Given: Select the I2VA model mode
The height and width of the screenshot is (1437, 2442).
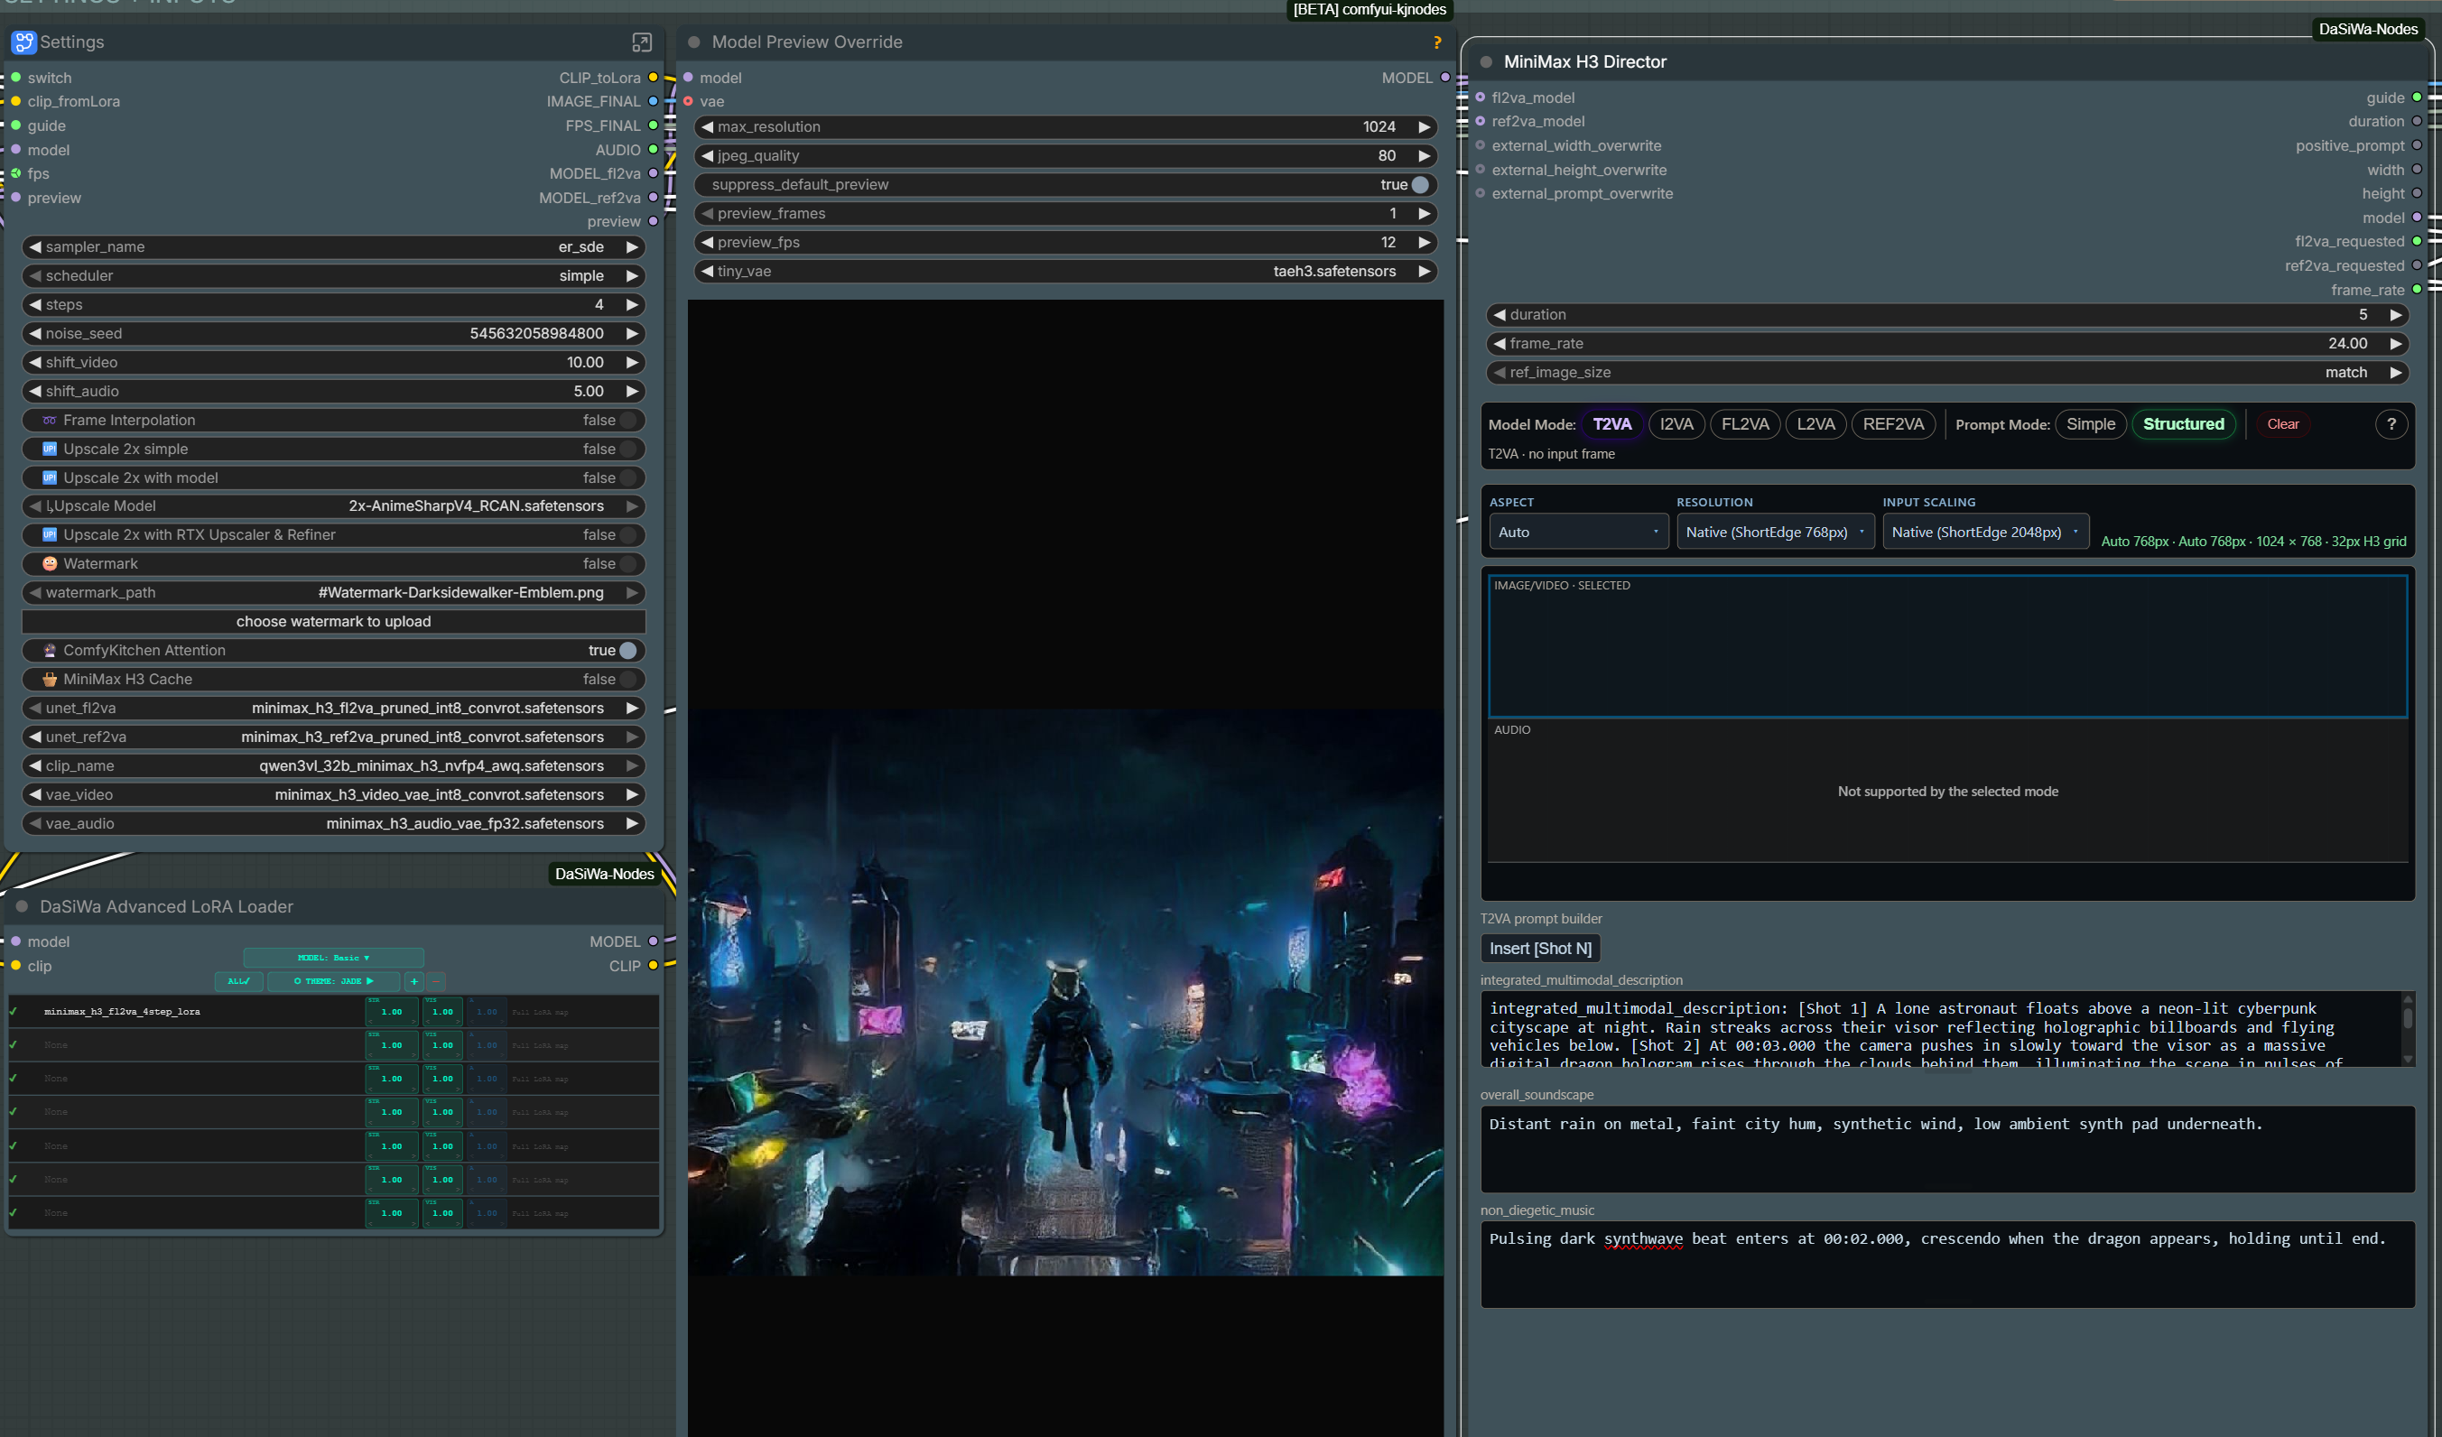Looking at the screenshot, I should pyautogui.click(x=1676, y=424).
